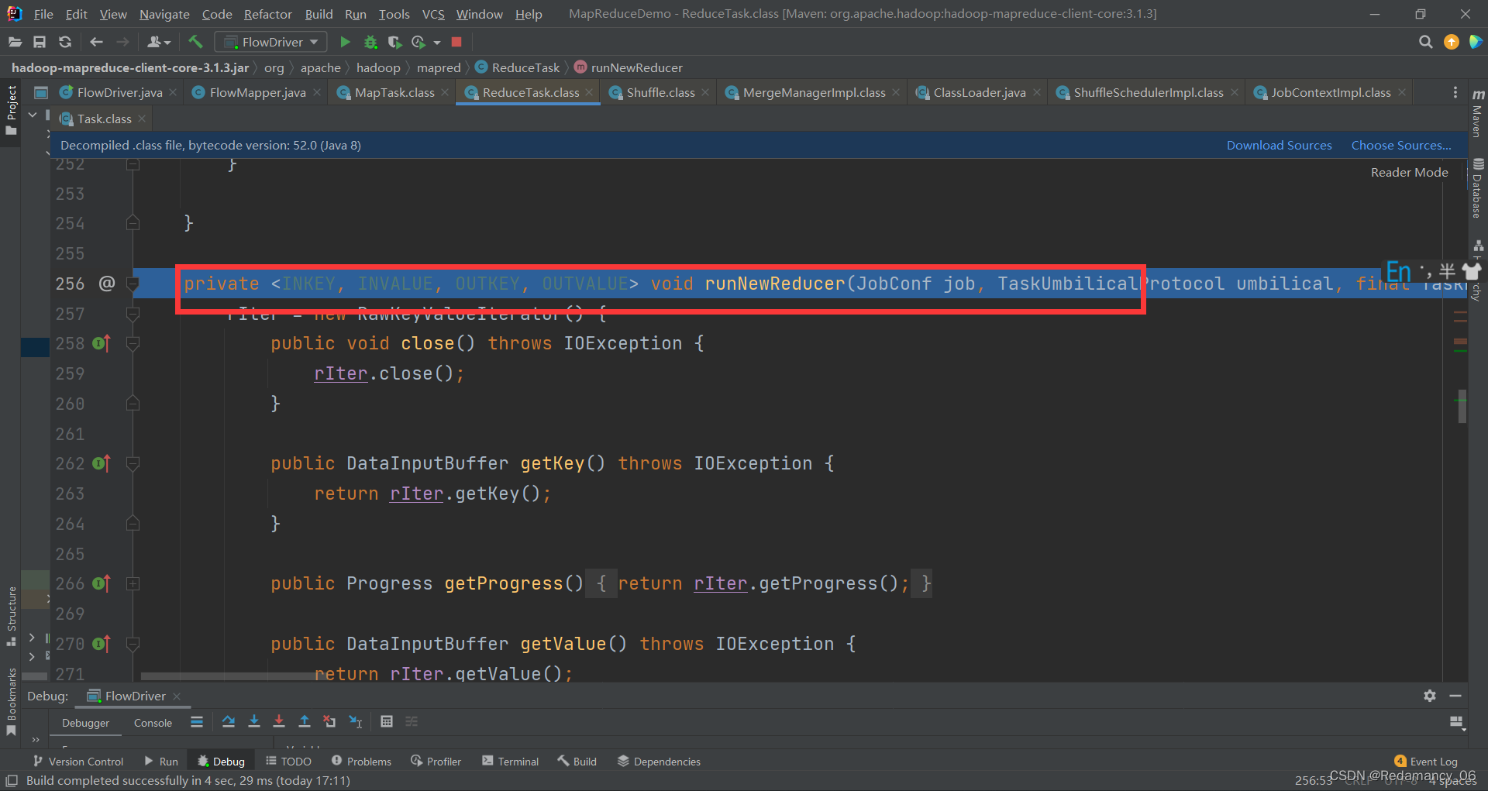Viewport: 1488px width, 791px height.
Task: Start debugging with the bug icon
Action: pyautogui.click(x=370, y=42)
